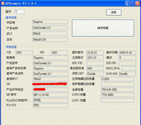Click the FC1 FC2 field showing FF01
This screenshot has width=141, height=125.
(50, 106)
